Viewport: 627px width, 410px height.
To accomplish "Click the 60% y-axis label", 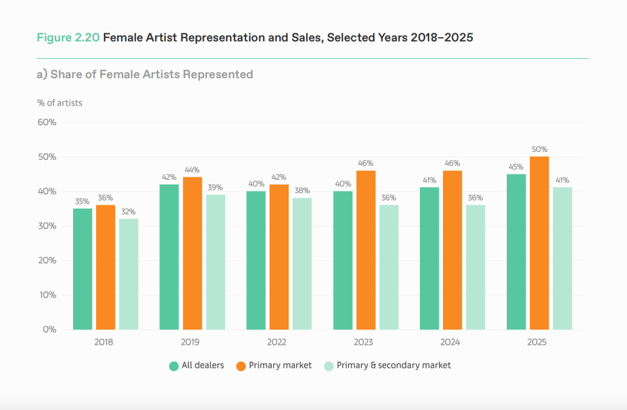I will click(47, 123).
